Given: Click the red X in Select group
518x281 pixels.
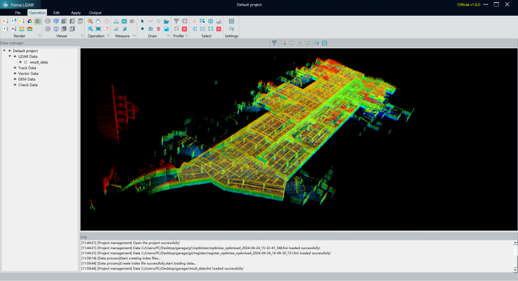Looking at the screenshot, I should [x=219, y=29].
